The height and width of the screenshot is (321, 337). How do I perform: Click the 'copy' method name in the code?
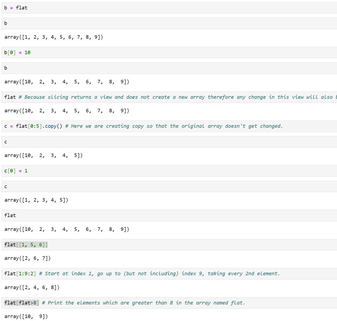pyautogui.click(x=51, y=126)
